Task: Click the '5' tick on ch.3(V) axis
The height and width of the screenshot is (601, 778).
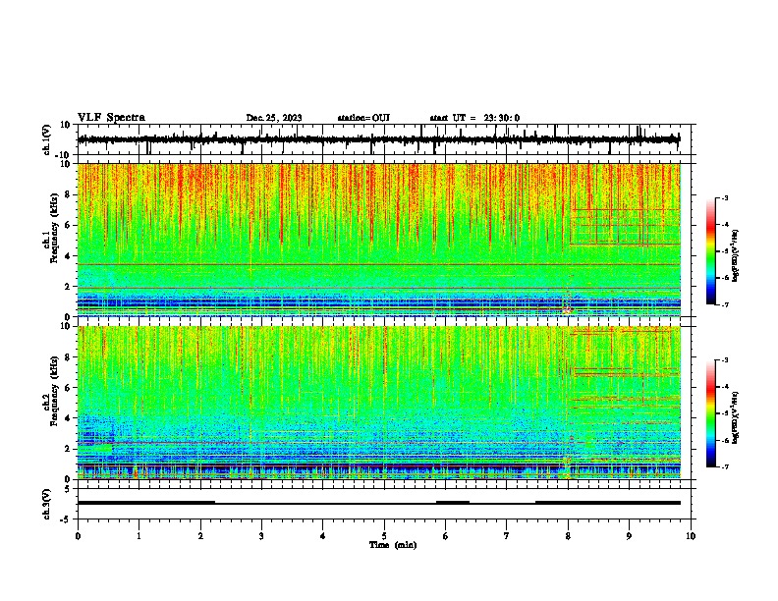Action: (68, 489)
